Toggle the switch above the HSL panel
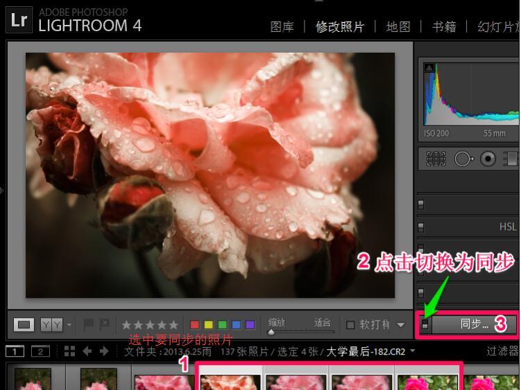The width and height of the screenshot is (521, 390). pos(420,204)
